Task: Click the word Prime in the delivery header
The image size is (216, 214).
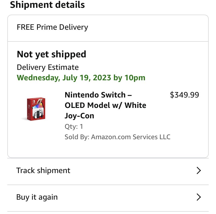Action: click(47, 27)
